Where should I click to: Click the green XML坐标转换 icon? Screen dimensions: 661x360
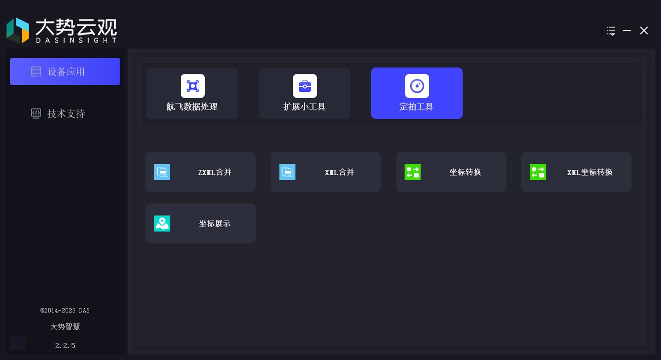click(538, 172)
